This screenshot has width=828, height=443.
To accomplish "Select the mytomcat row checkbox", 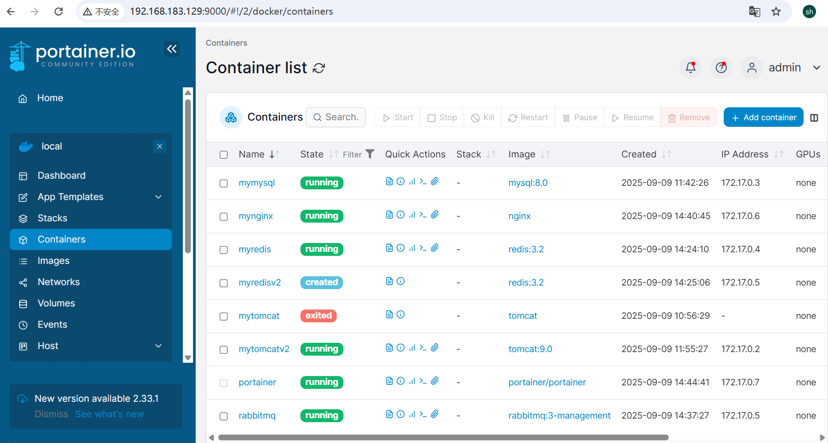I will tap(224, 317).
